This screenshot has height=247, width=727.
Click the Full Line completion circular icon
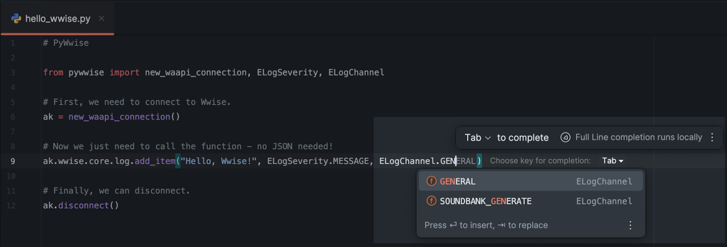[x=565, y=137]
